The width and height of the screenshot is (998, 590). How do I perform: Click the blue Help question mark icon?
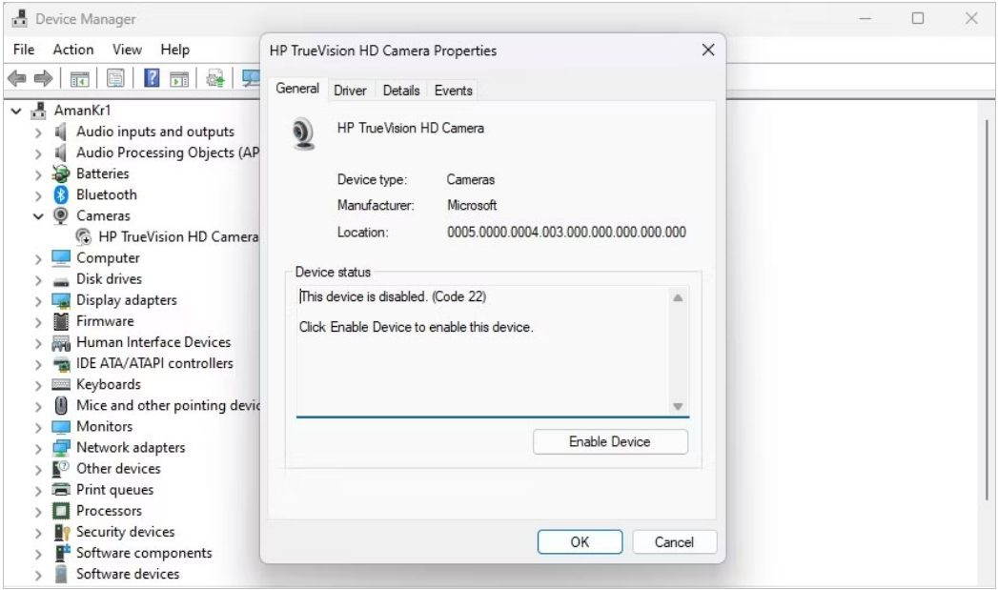[152, 77]
